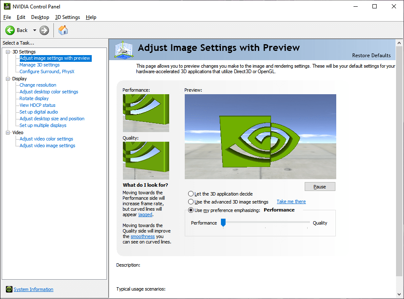Click the Pause button
The image size is (404, 299).
click(x=320, y=187)
